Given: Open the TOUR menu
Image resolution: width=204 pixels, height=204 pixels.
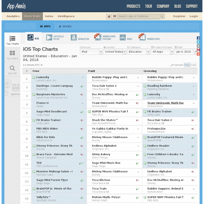Looking at the screenshot, I should [x=149, y=6].
